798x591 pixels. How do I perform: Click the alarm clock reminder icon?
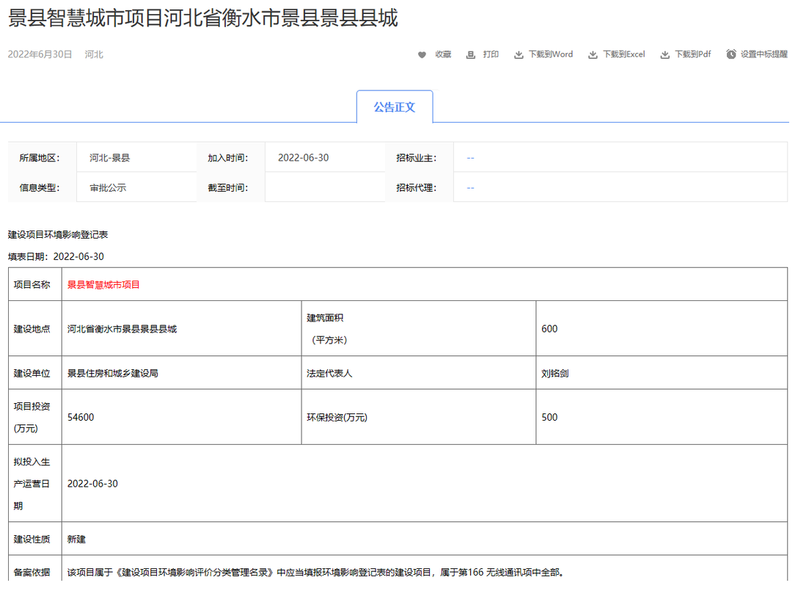[x=731, y=54]
